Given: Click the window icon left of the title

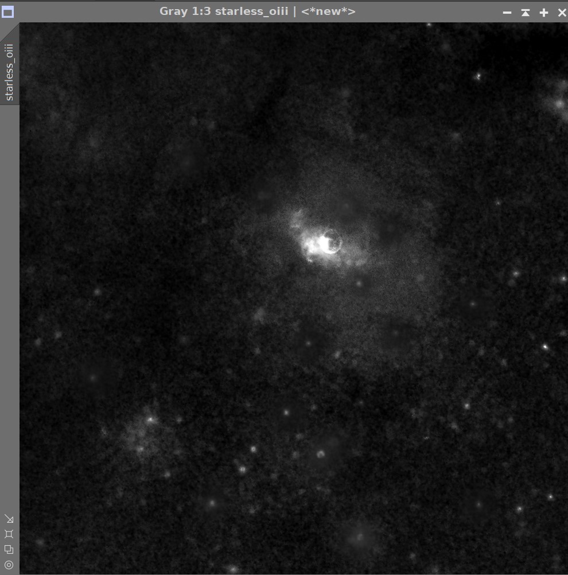Looking at the screenshot, I should point(7,12).
